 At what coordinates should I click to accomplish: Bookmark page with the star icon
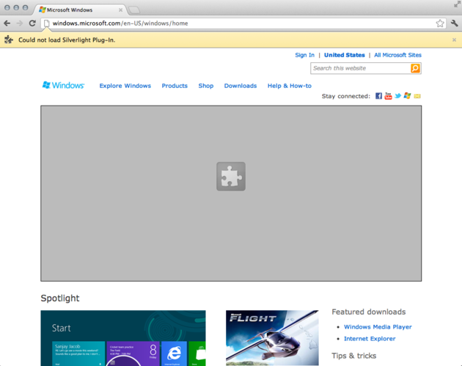pos(440,23)
